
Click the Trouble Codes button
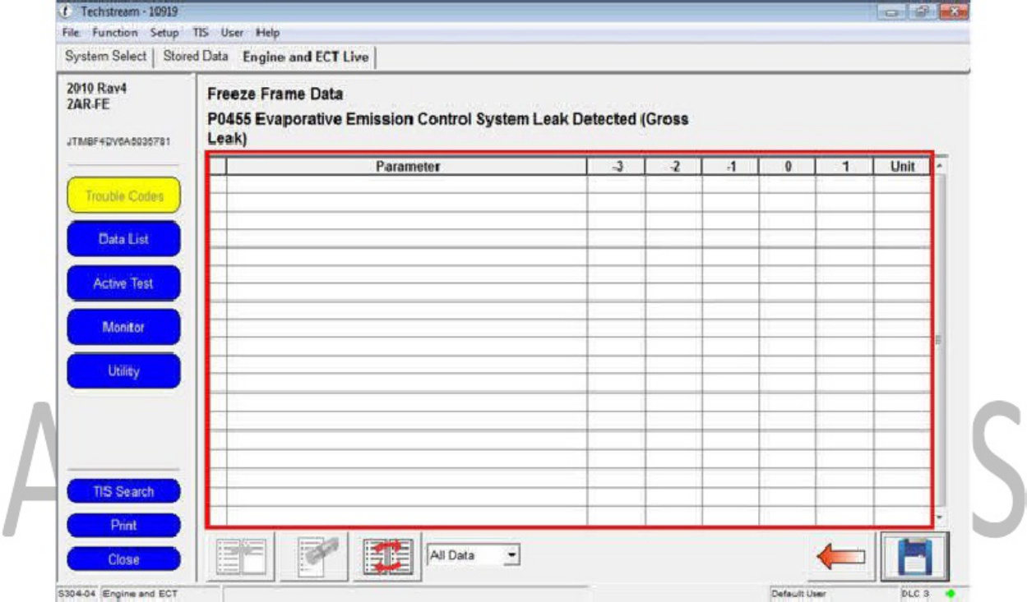[x=123, y=195]
